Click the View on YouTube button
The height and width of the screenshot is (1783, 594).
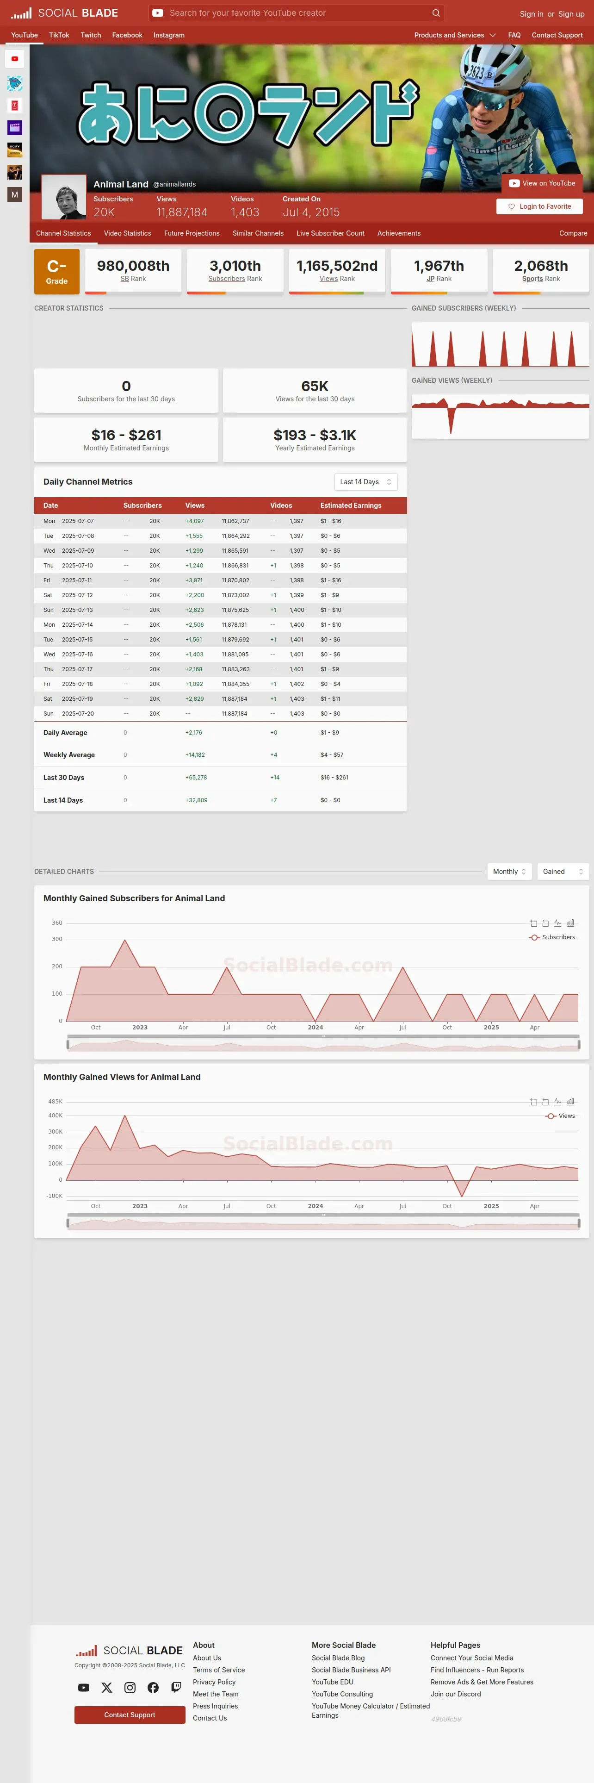[542, 183]
